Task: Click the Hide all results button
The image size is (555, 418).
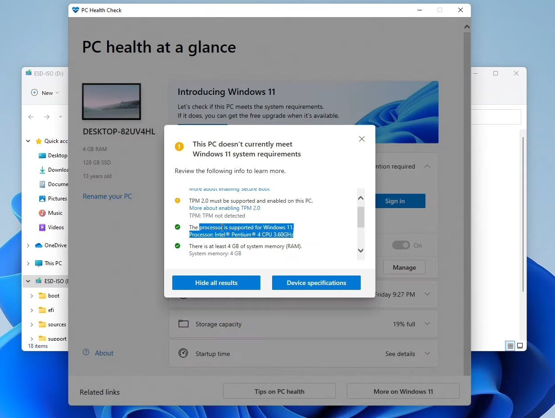Action: tap(216, 282)
